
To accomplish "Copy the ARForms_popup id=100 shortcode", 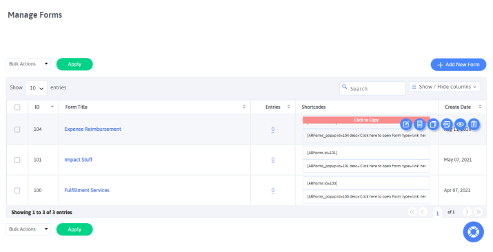I will coord(366,196).
